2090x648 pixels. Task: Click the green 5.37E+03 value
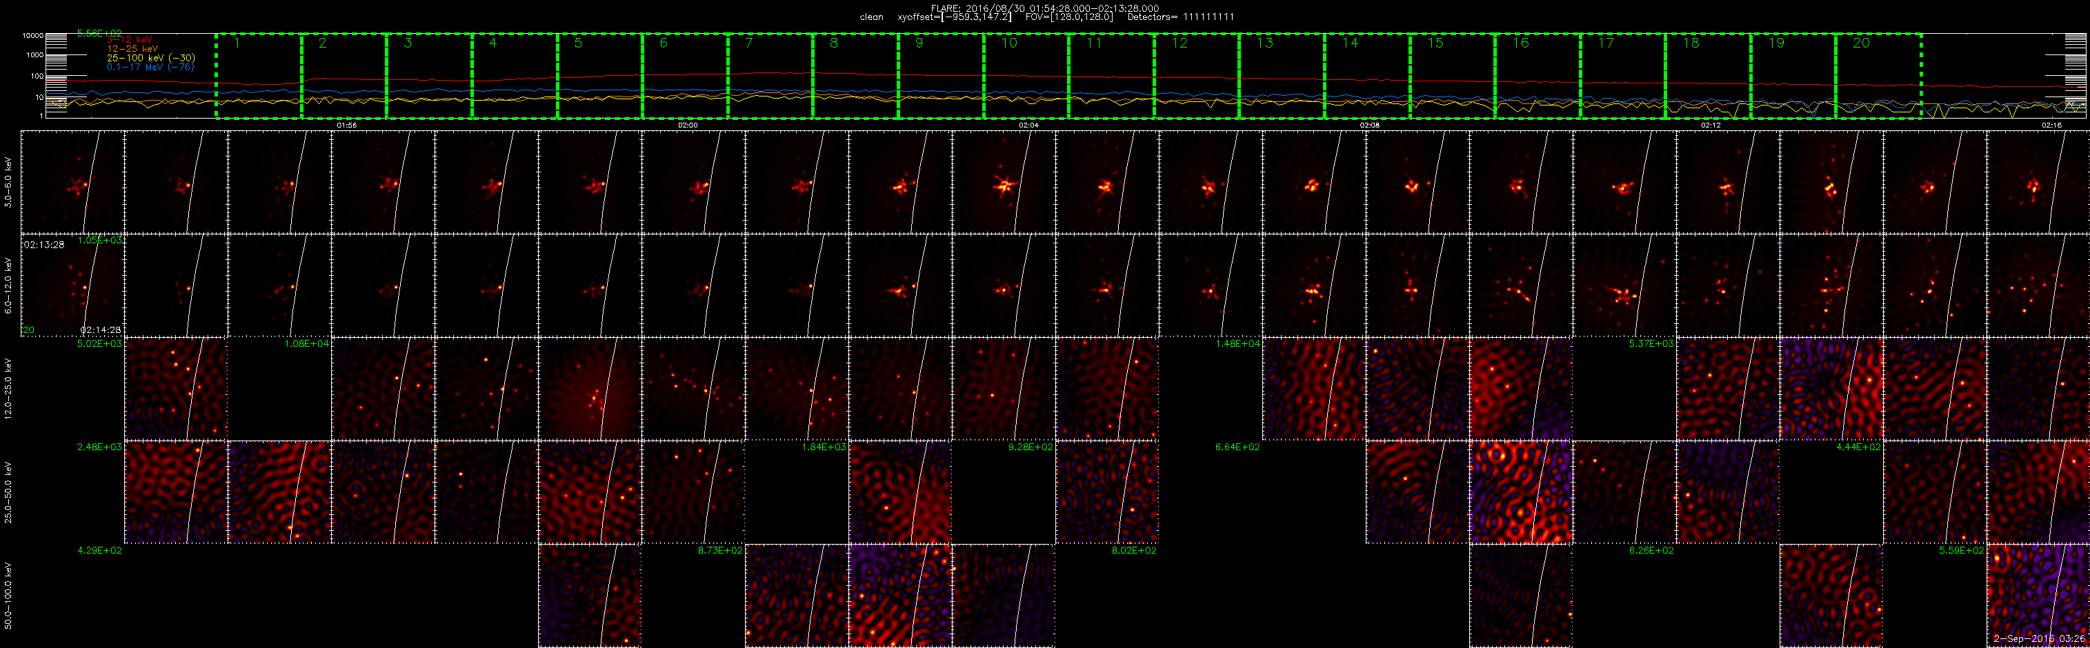[x=1651, y=344]
